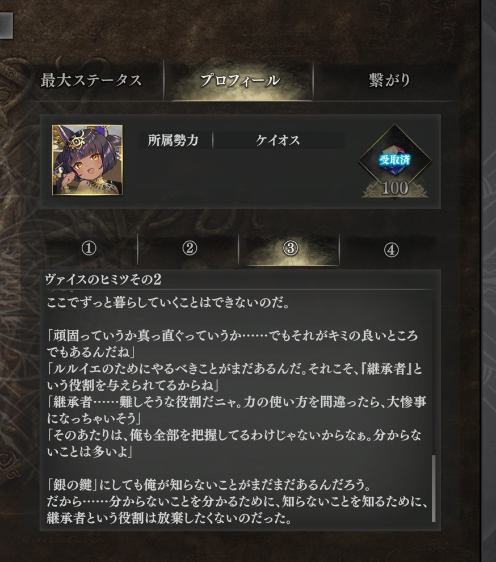Click the 100 reward amount

[394, 188]
